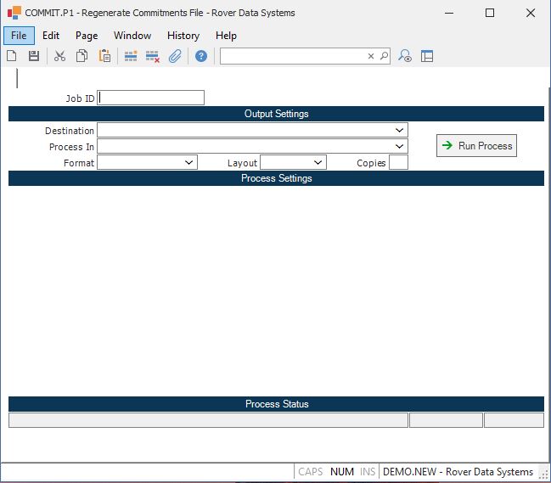The height and width of the screenshot is (483, 551).
Task: Click the Paste clipboard icon
Action: point(104,56)
